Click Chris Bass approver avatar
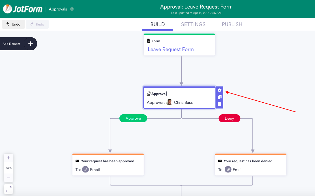 pos(169,102)
